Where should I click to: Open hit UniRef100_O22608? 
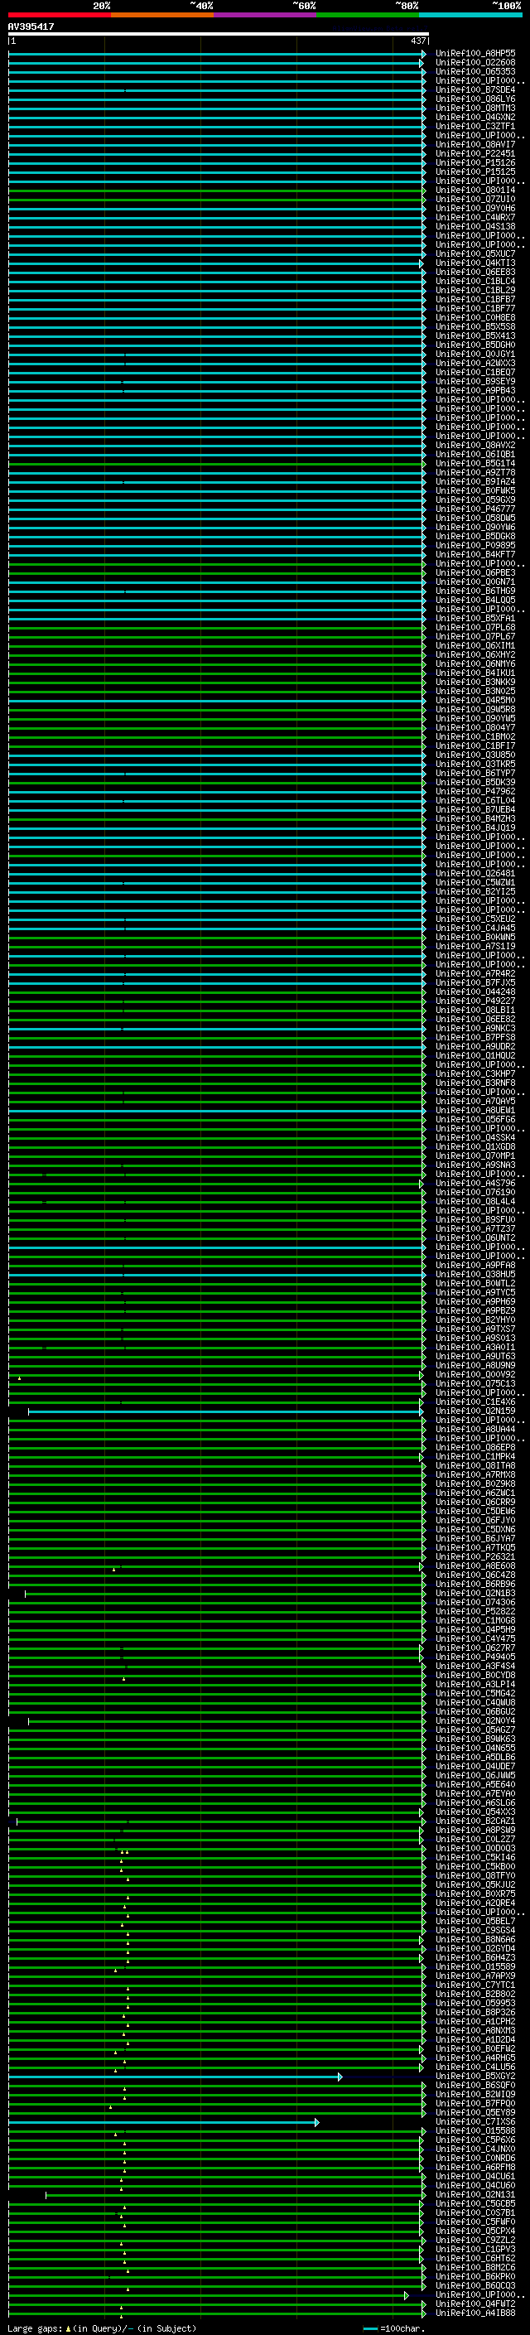[x=475, y=63]
